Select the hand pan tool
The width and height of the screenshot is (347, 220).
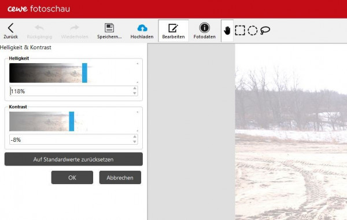[x=227, y=31]
